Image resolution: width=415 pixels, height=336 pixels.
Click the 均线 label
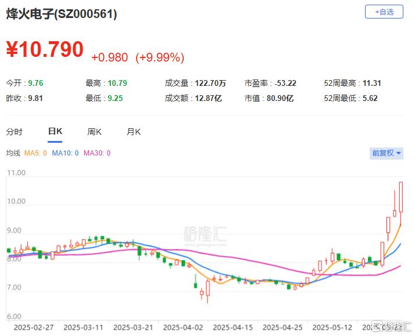coord(13,153)
